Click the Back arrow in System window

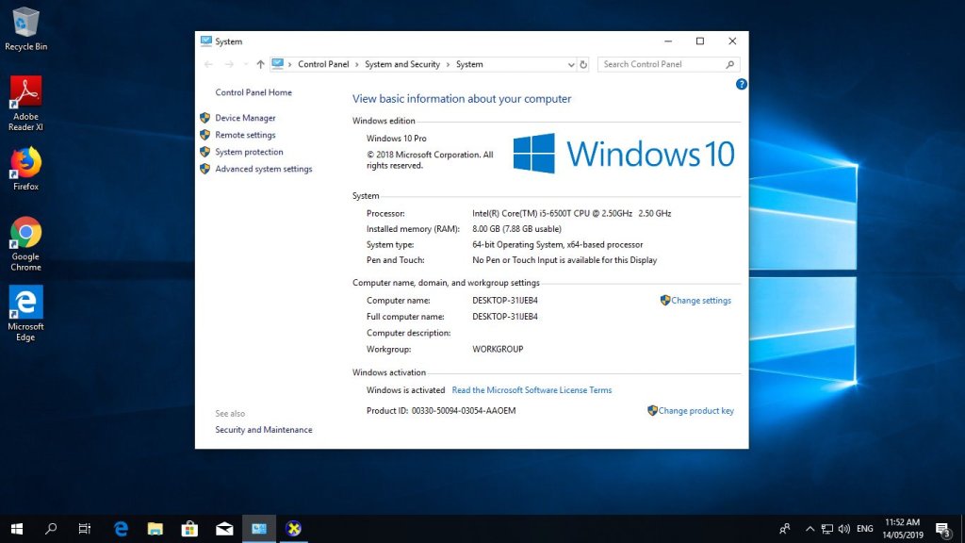[208, 64]
